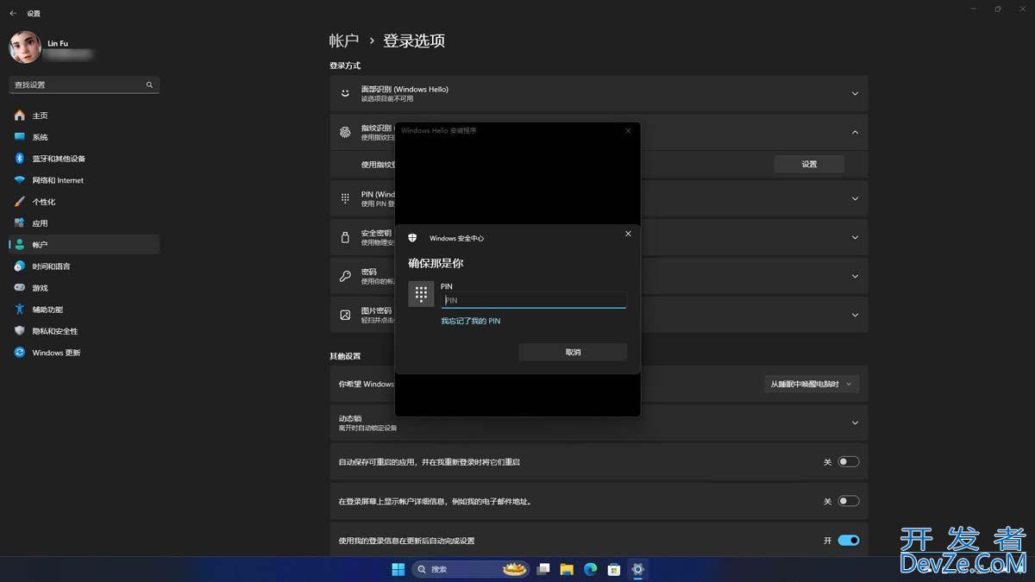The width and height of the screenshot is (1035, 582).
Task: Click the taskbar 搜索 search box
Action: [469, 569]
